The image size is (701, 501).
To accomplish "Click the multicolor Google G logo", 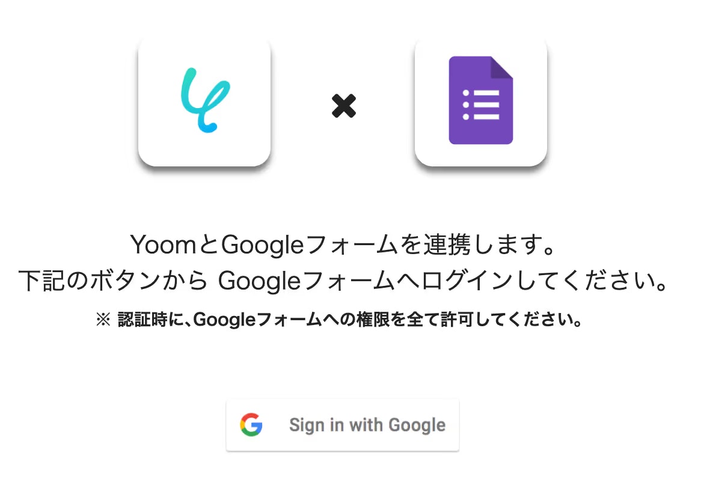I will [x=251, y=425].
